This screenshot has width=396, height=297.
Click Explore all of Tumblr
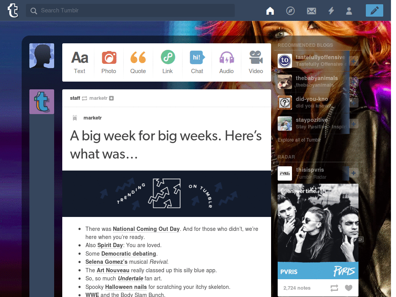click(x=299, y=140)
